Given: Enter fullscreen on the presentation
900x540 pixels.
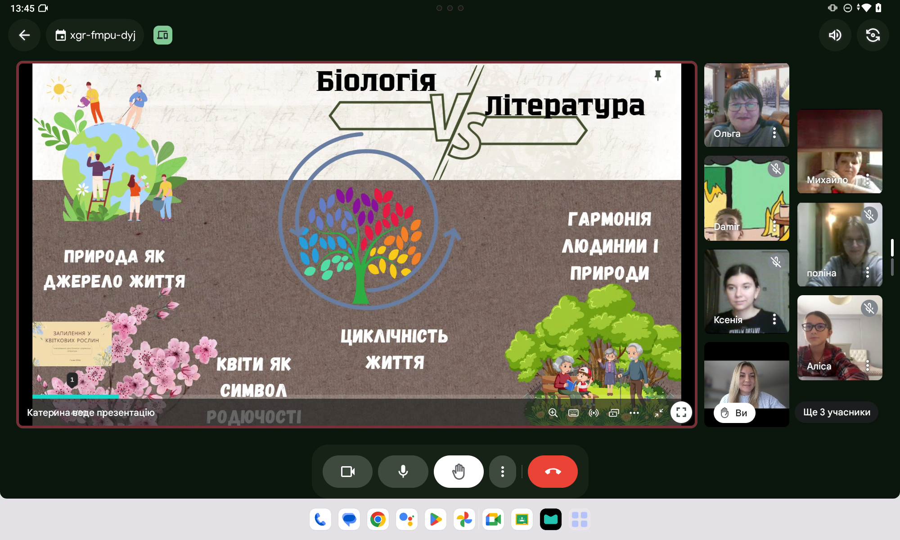Looking at the screenshot, I should [681, 412].
